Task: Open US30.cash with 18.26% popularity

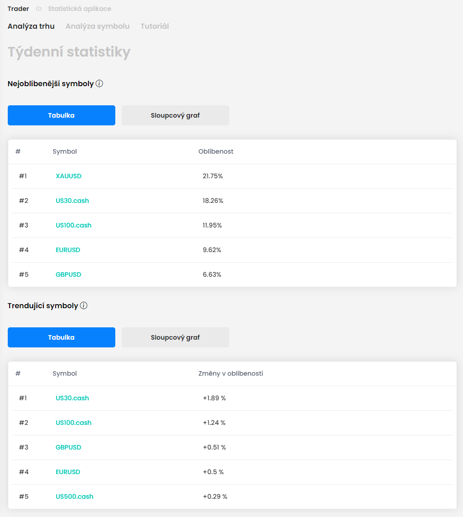Action: point(72,201)
